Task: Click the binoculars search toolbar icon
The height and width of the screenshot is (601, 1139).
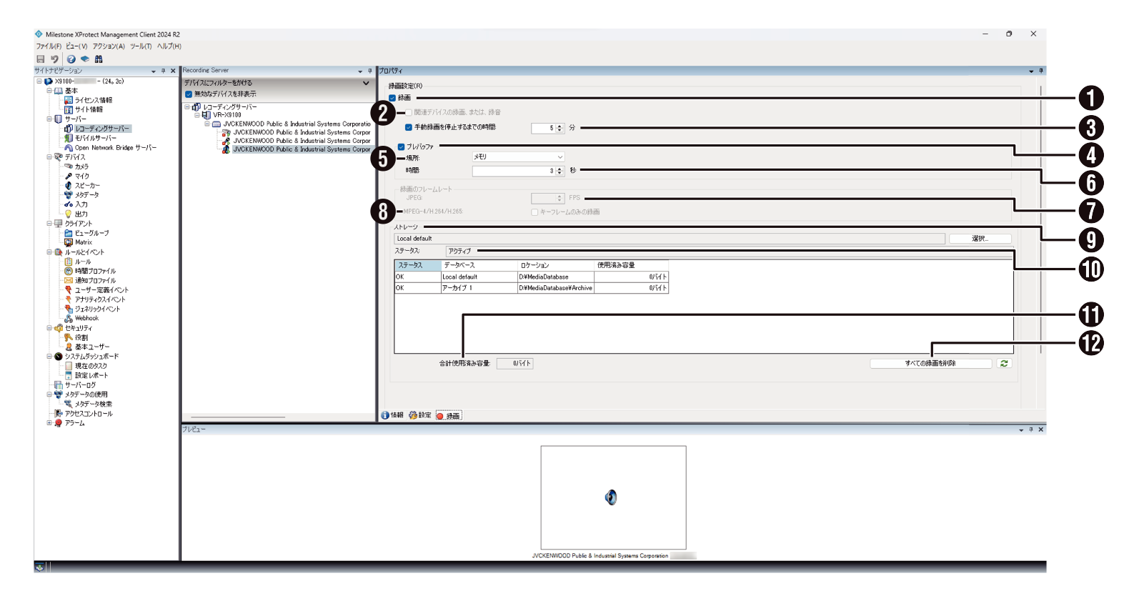Action: pos(99,59)
